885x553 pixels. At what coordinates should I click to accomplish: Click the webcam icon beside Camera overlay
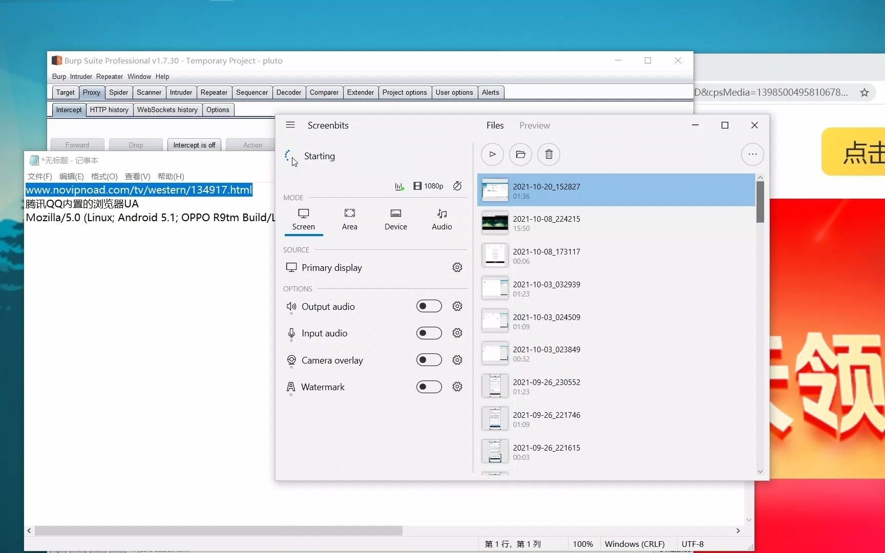291,360
